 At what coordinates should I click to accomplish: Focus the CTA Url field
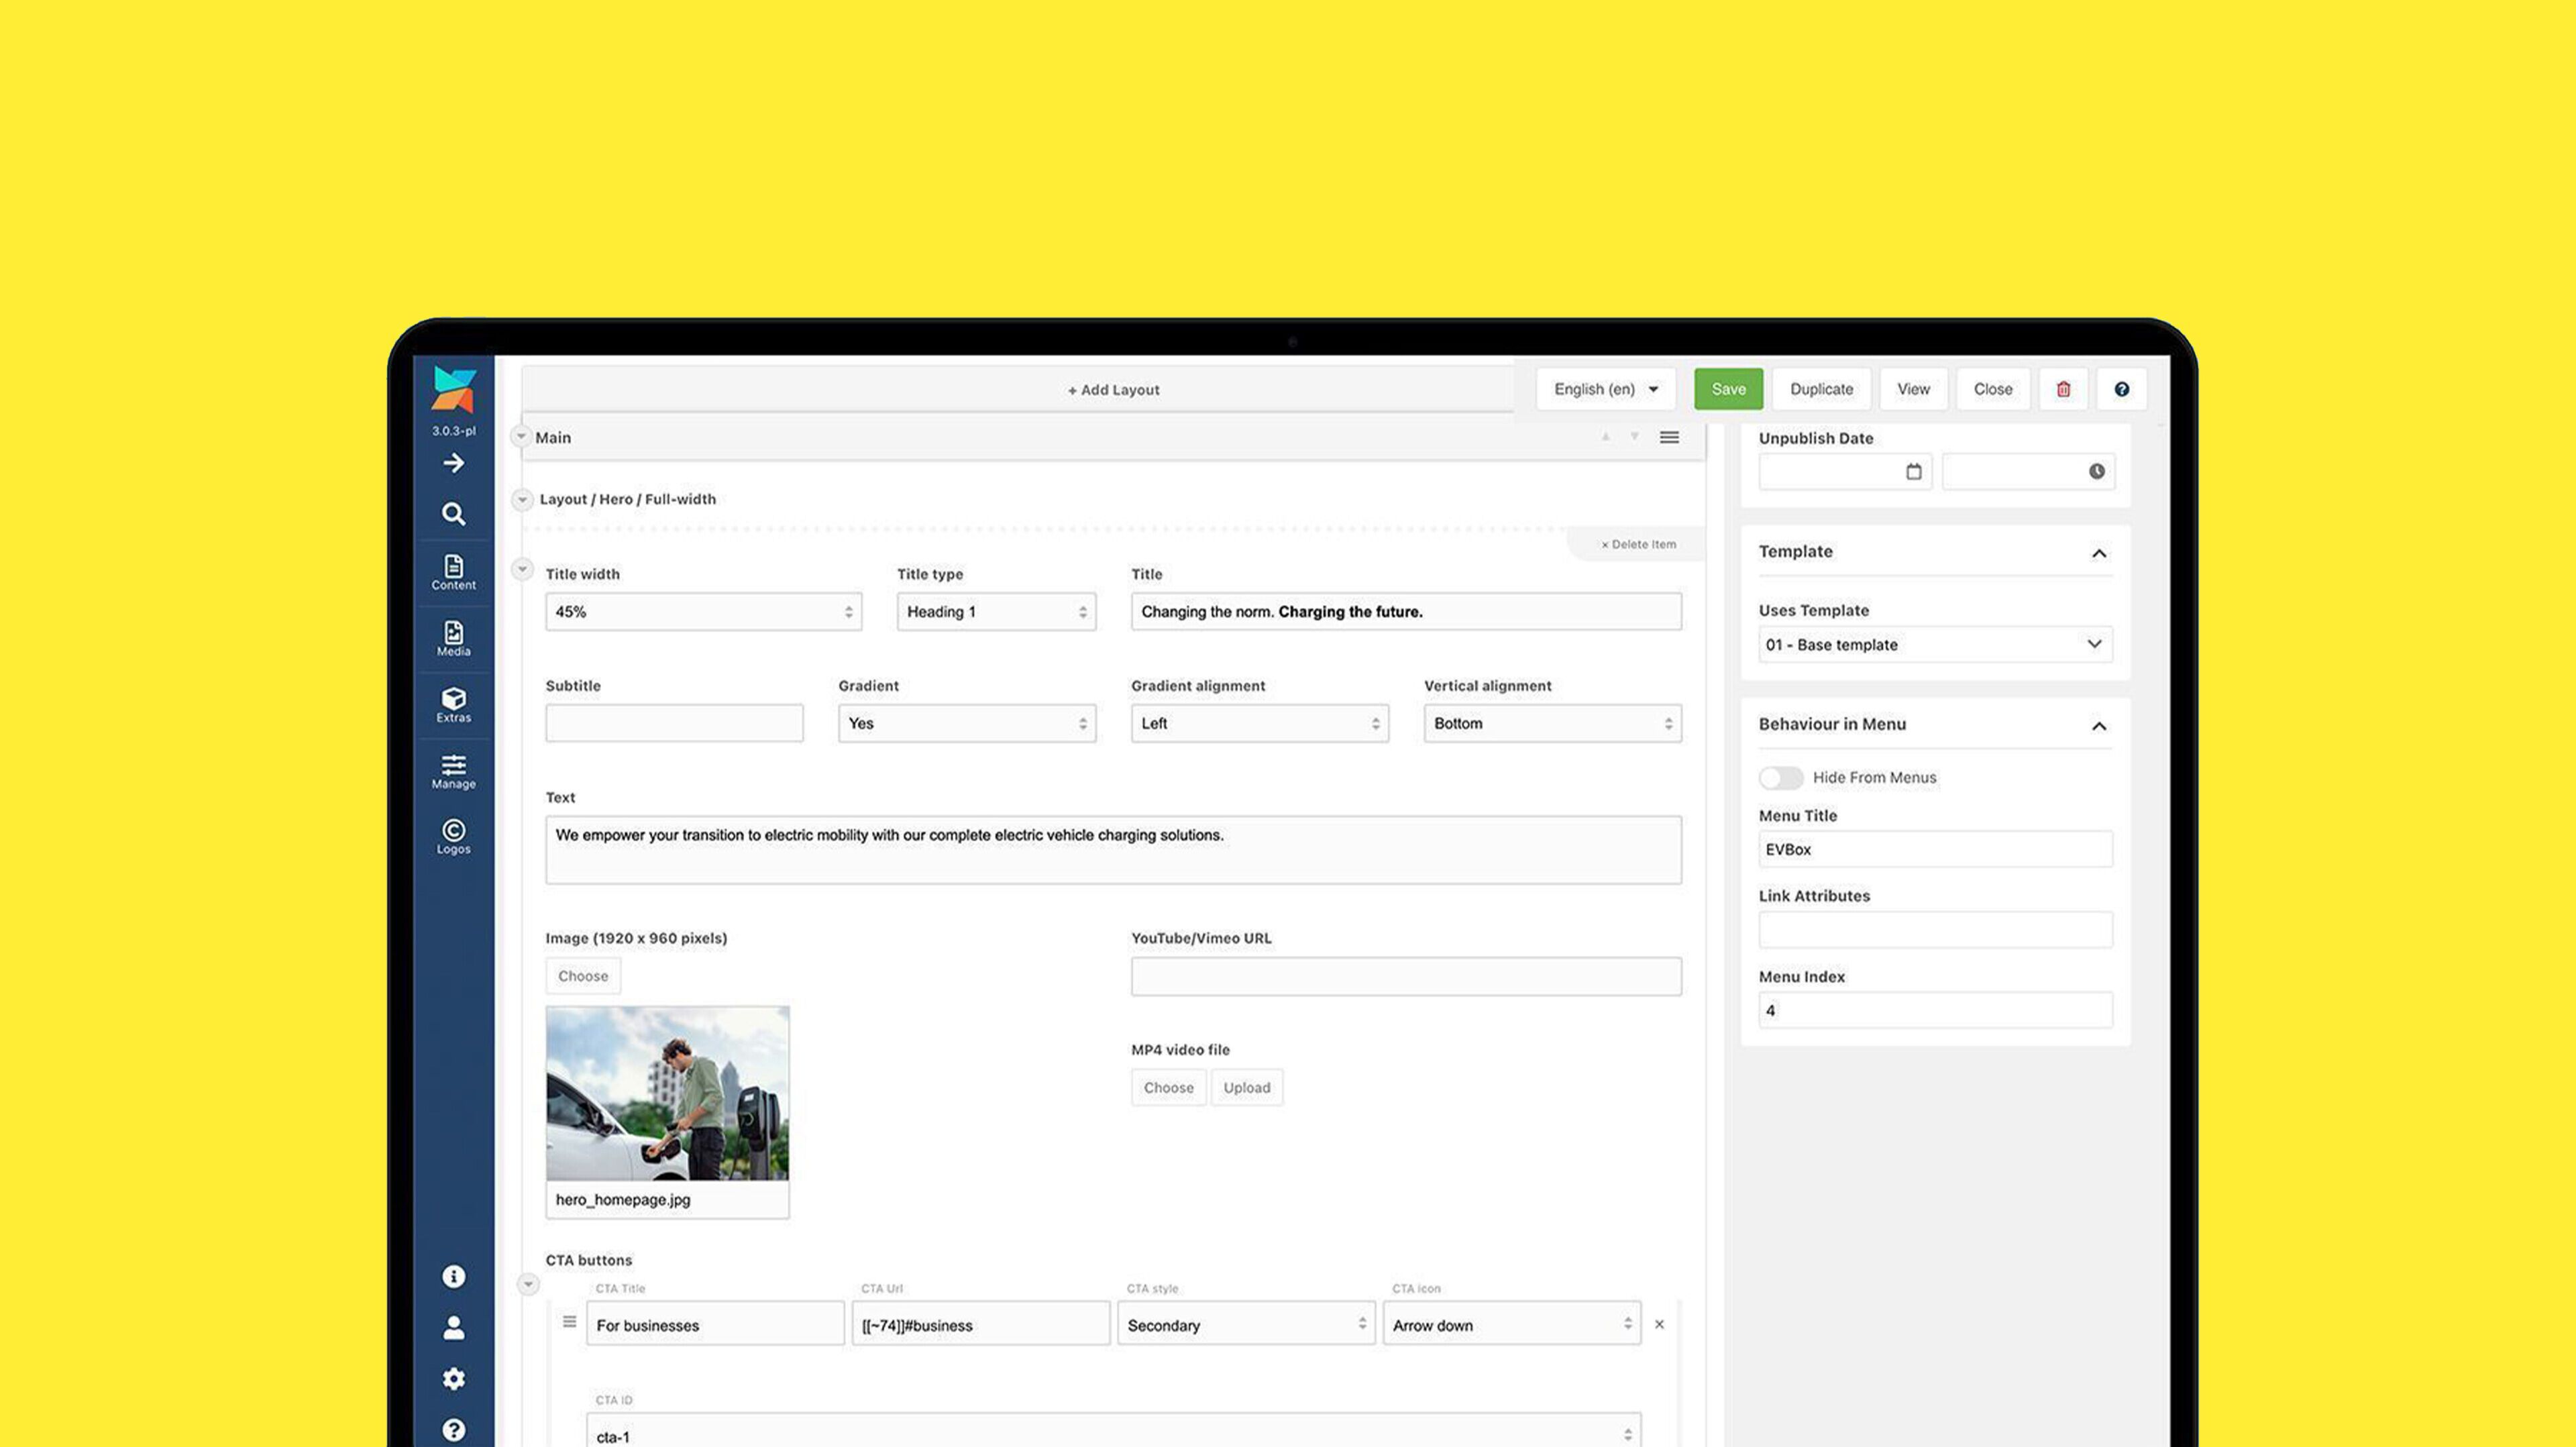point(980,1324)
